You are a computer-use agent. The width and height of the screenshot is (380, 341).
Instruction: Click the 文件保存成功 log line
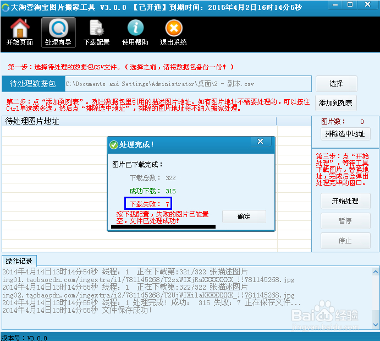(77, 310)
